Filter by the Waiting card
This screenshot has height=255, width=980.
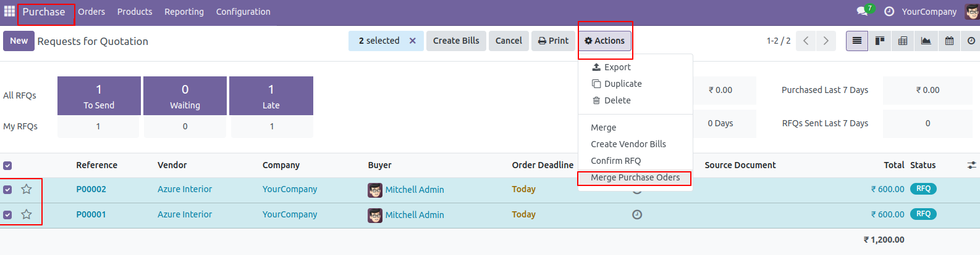pos(185,95)
